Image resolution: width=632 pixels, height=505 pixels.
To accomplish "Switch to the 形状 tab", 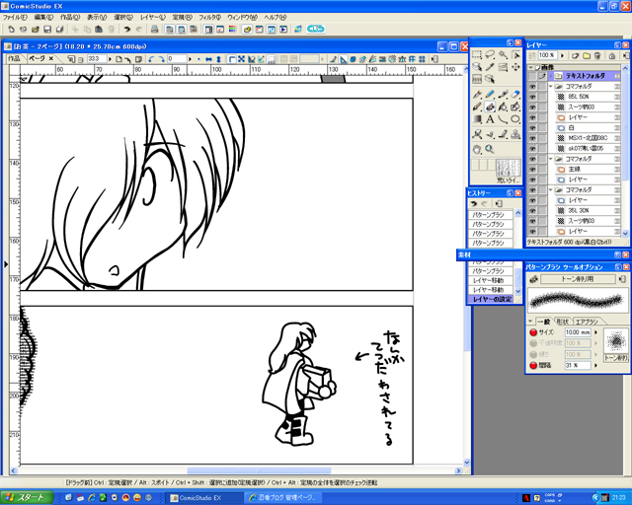I will (562, 322).
